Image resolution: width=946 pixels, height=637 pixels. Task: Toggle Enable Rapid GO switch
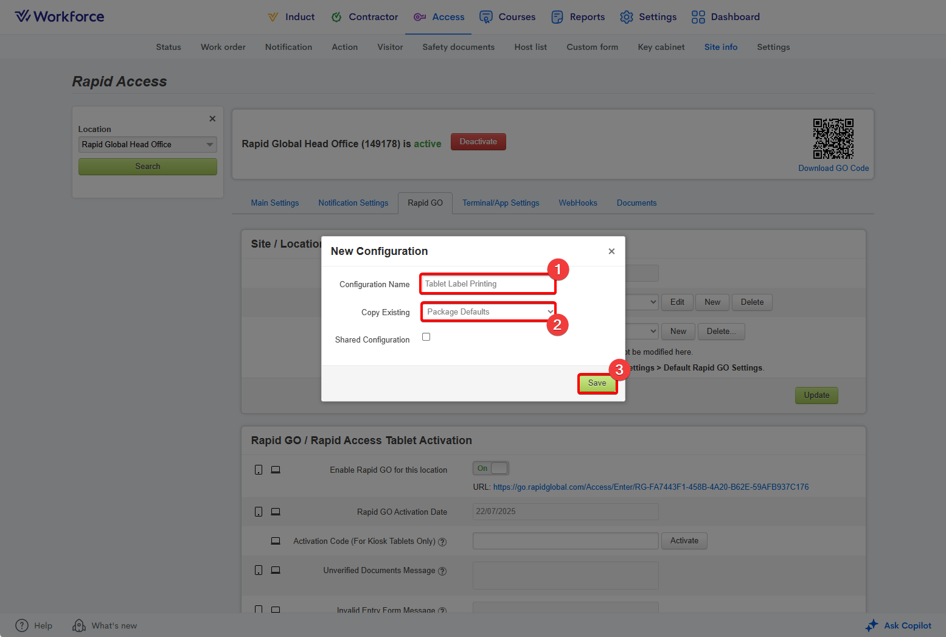click(491, 468)
